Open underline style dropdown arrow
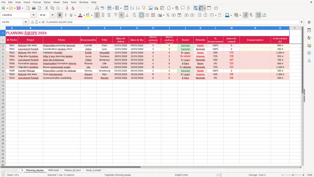 (75, 15)
